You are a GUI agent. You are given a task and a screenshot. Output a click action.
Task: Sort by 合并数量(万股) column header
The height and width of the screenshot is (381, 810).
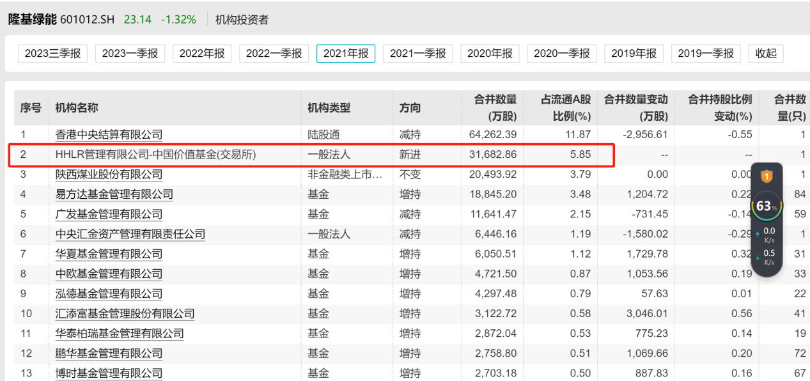(x=495, y=108)
